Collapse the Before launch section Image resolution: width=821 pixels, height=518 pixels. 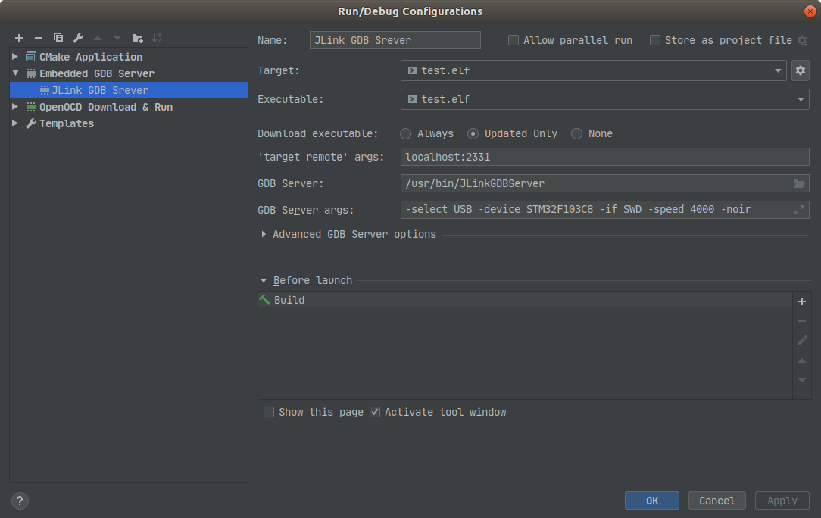pyautogui.click(x=264, y=281)
